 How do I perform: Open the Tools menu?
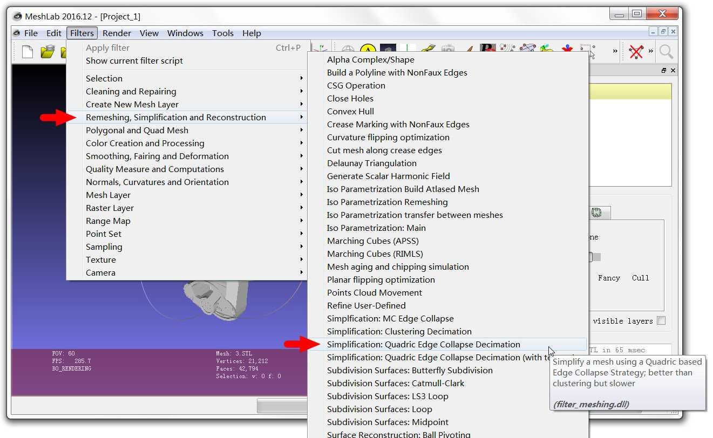(x=223, y=33)
